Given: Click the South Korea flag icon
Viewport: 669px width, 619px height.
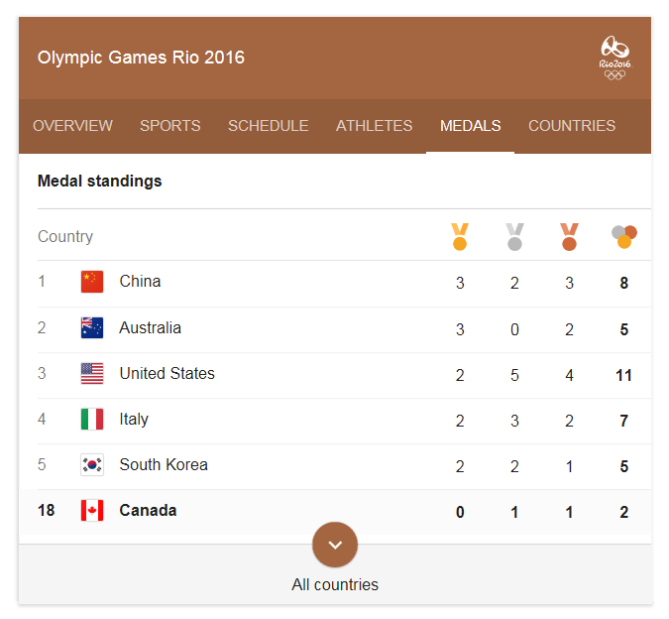Looking at the screenshot, I should (x=92, y=464).
